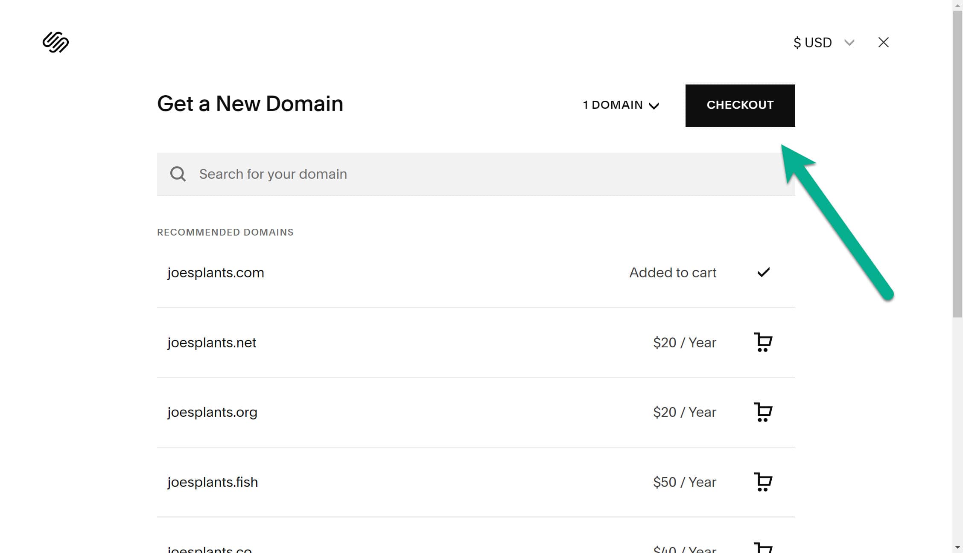The width and height of the screenshot is (963, 553).
Task: Dismiss the domain panel with the X icon
Action: [x=883, y=42]
